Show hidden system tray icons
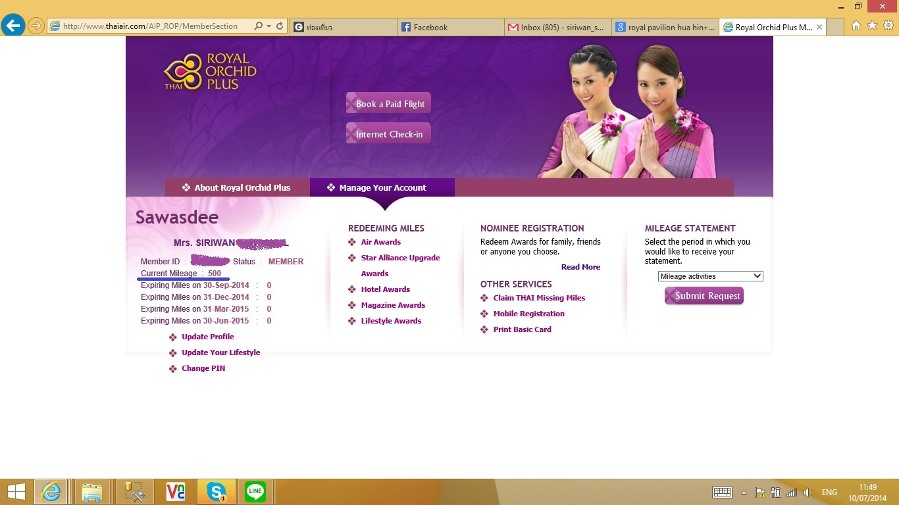The height and width of the screenshot is (505, 899). tap(744, 493)
